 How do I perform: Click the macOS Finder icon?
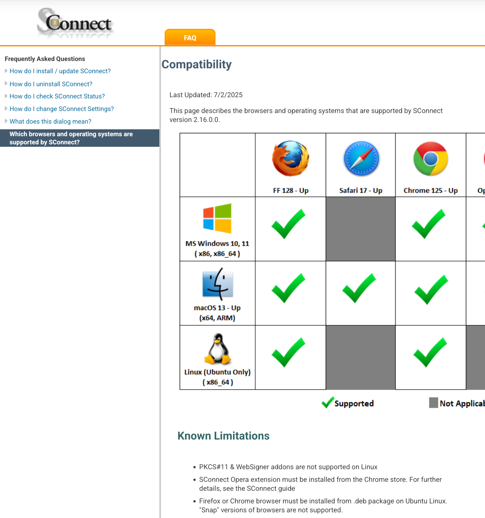(x=217, y=284)
